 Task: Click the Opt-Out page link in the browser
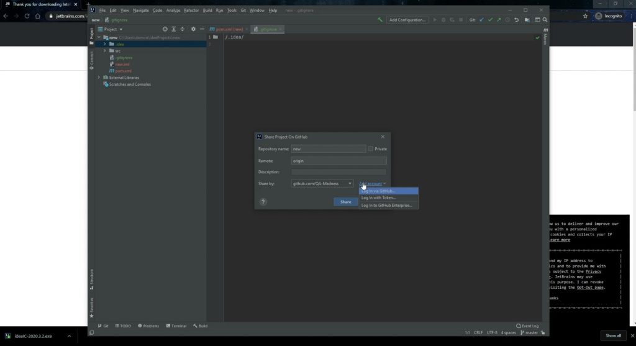point(590,287)
